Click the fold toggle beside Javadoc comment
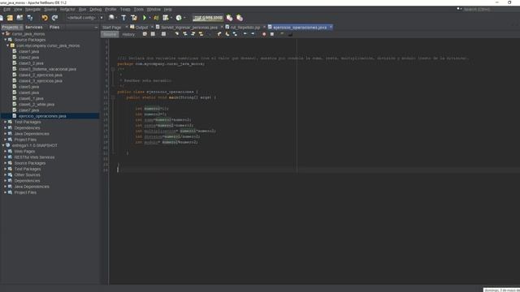Screen dimensions: 520x292 (x=113, y=69)
